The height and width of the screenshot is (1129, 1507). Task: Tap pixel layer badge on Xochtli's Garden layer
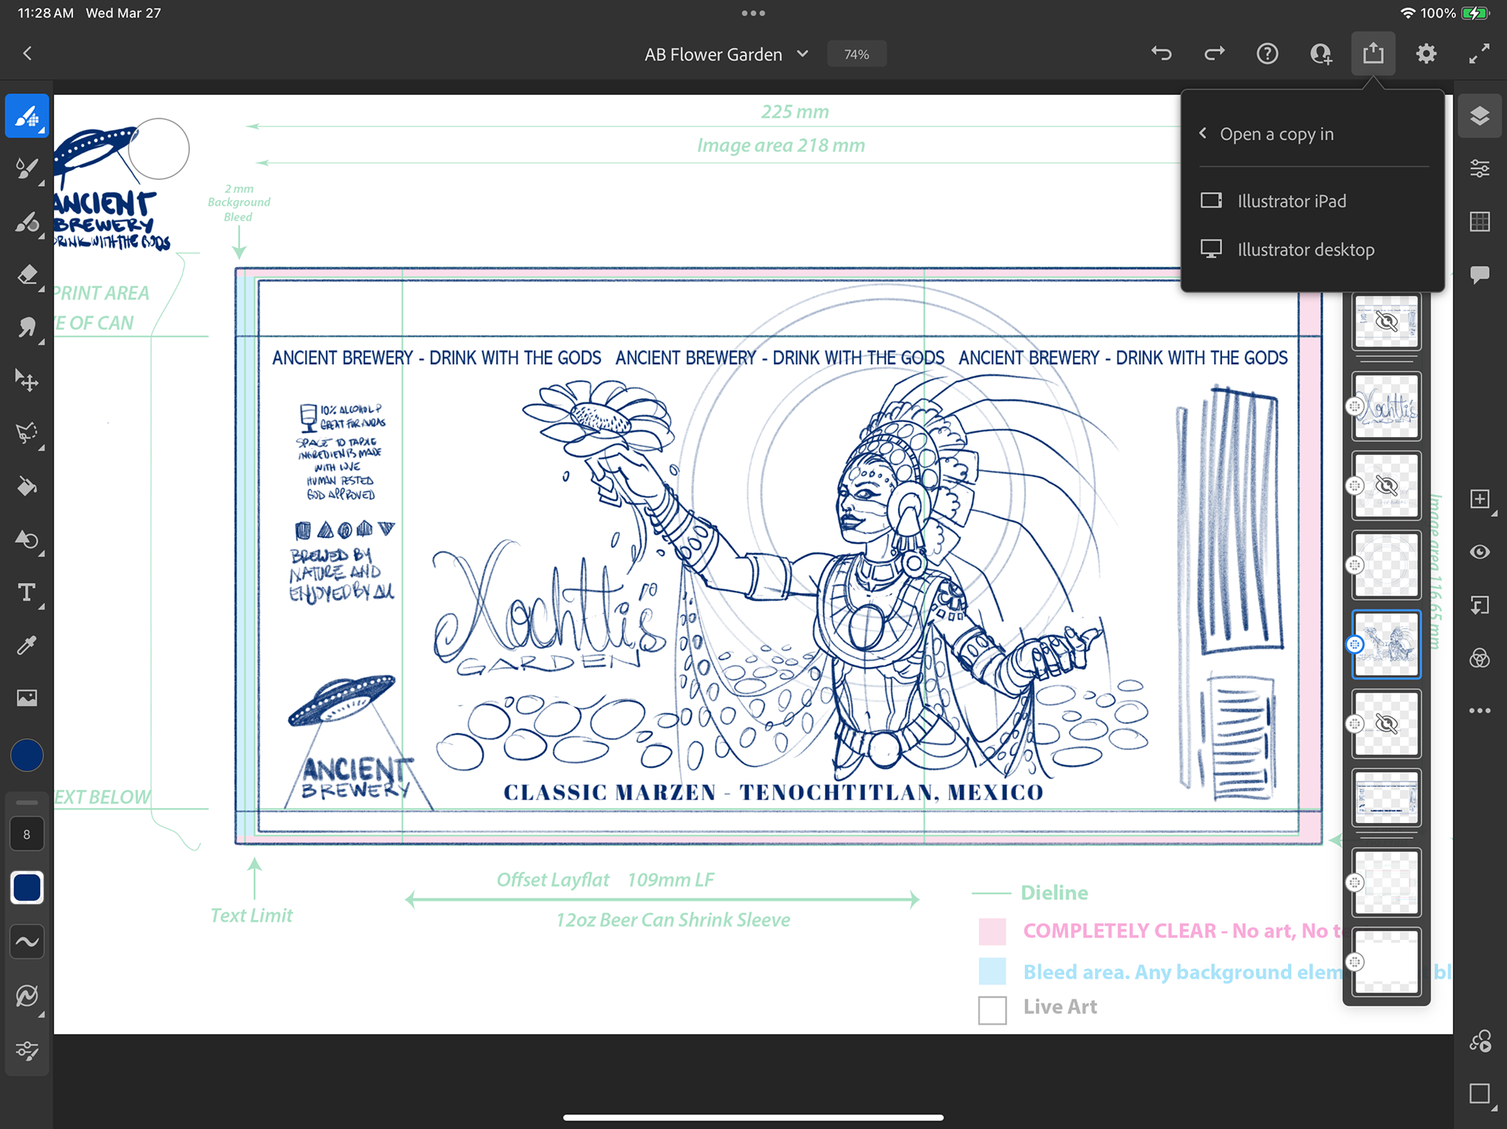click(1354, 406)
